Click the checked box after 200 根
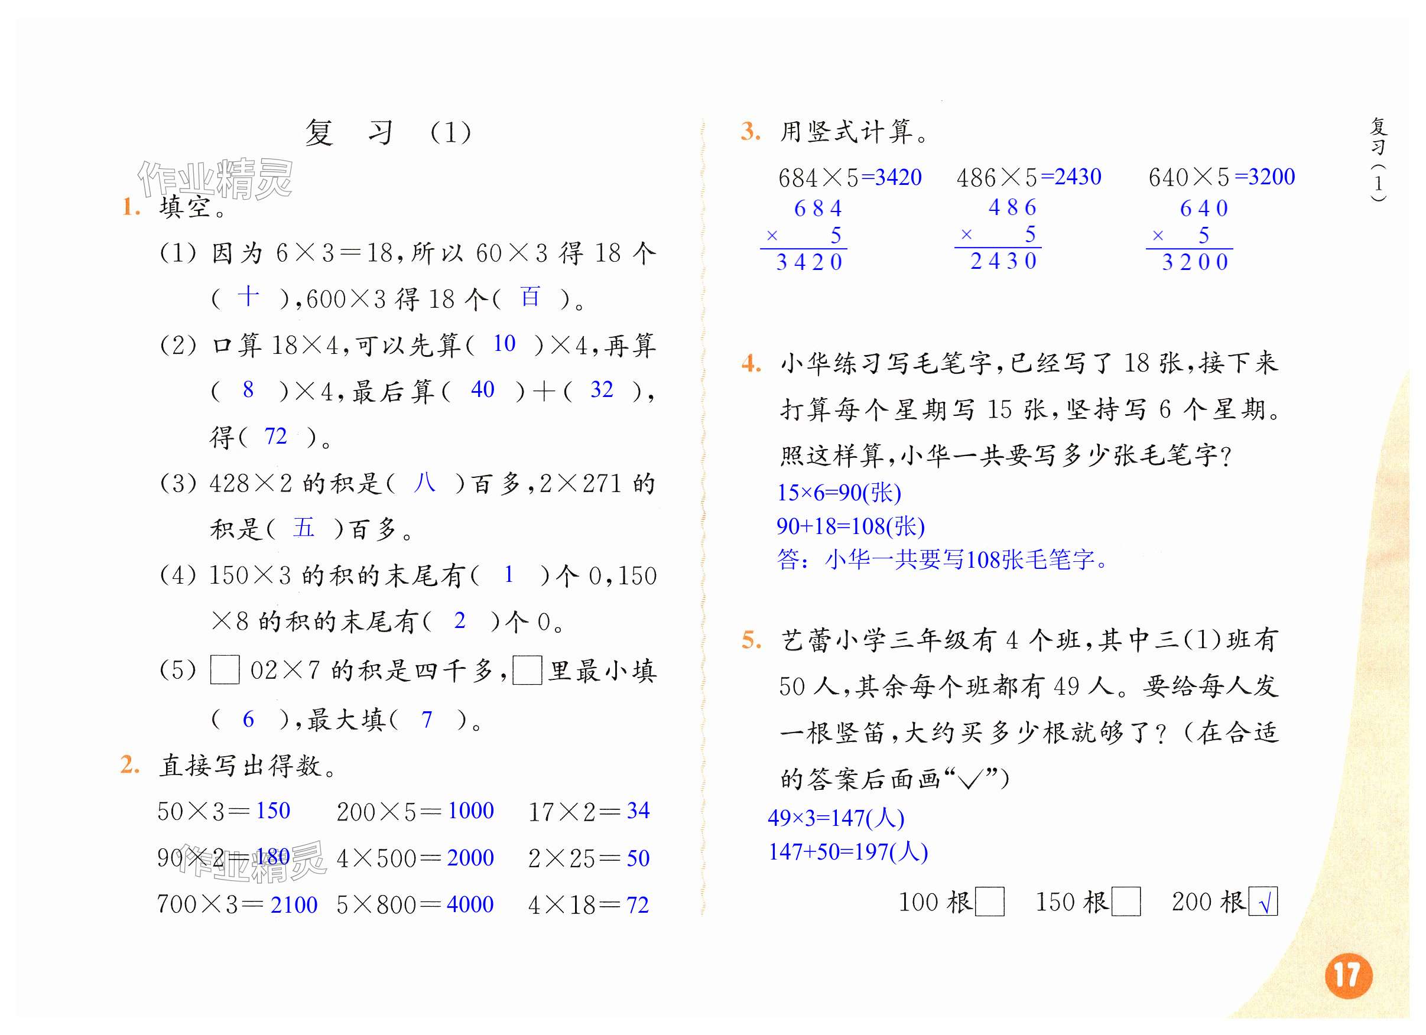Screen dimensions: 1426x1035 [x=1262, y=901]
